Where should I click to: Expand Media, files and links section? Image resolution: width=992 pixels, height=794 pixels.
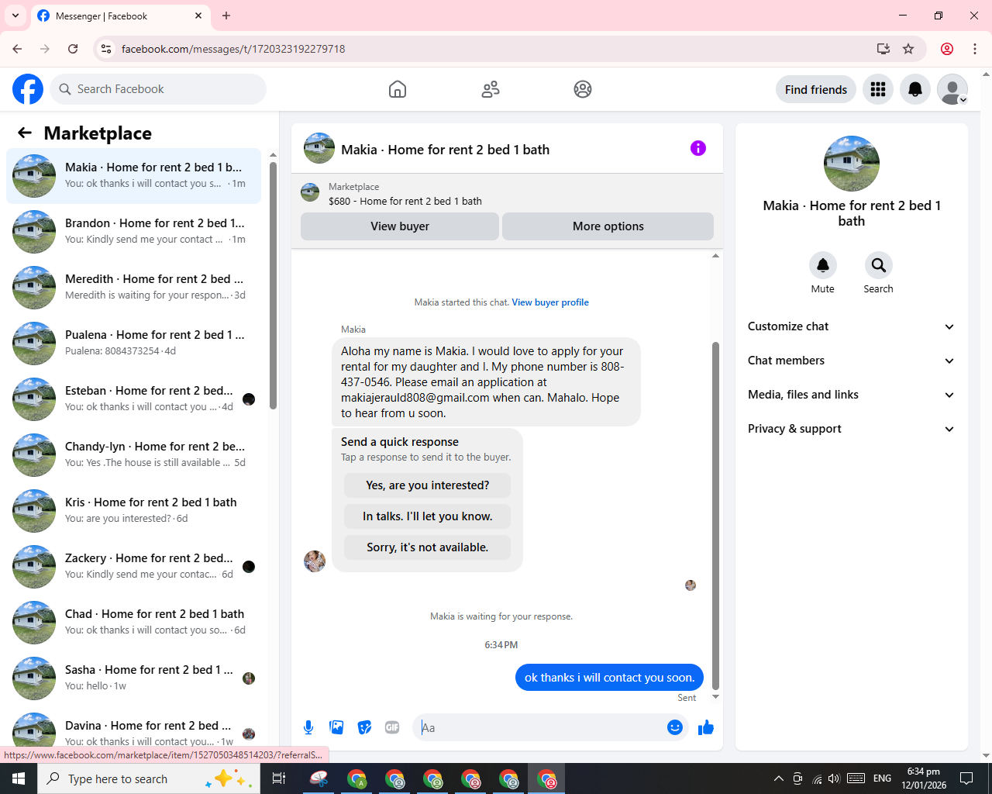(x=851, y=395)
